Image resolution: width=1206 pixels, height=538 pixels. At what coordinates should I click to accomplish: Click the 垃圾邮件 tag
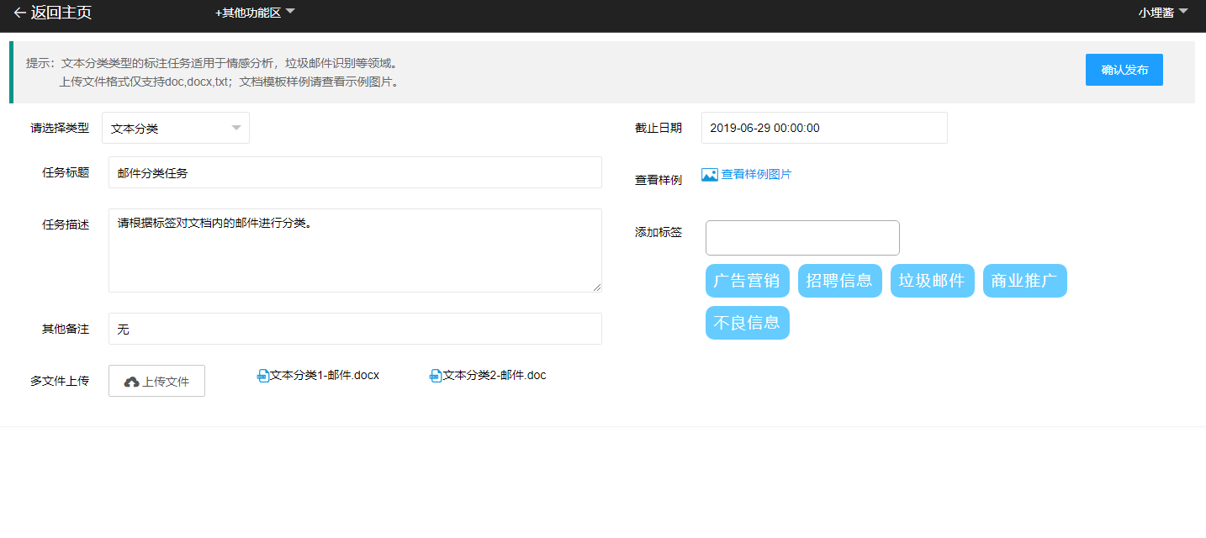point(932,281)
